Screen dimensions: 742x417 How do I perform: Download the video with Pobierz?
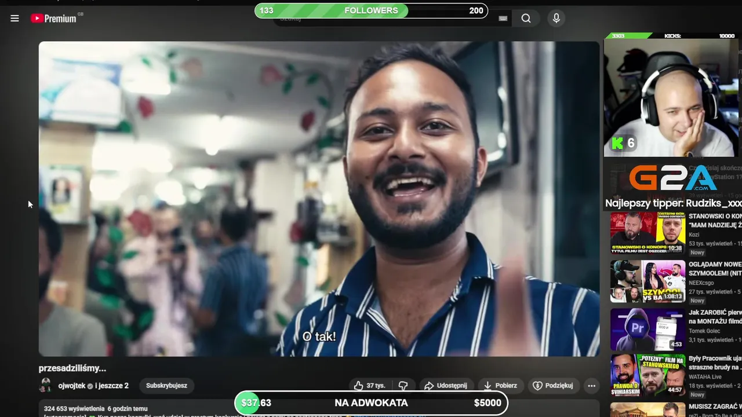[501, 386]
